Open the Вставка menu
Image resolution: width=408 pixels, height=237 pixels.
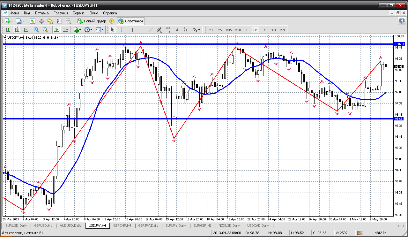click(x=42, y=13)
